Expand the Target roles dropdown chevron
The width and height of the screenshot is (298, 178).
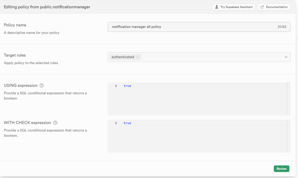pyautogui.click(x=286, y=57)
